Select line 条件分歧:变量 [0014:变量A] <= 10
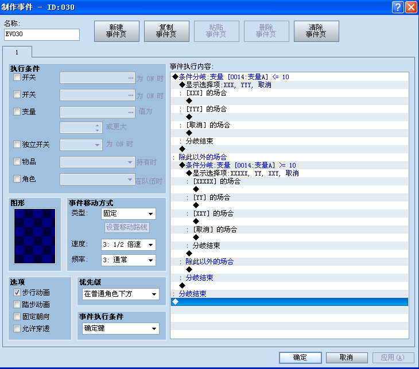Image resolution: width=419 pixels, height=369 pixels. 289,77
